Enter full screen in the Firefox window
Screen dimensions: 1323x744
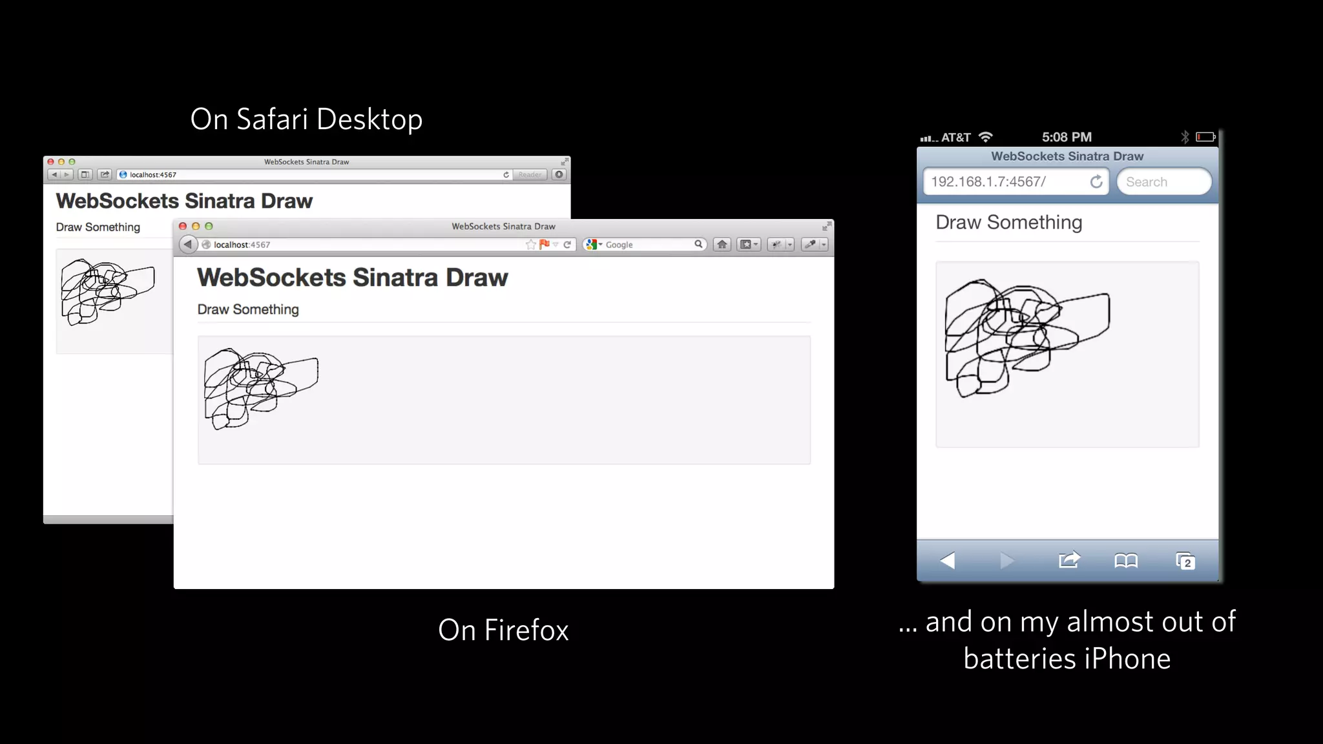tap(826, 226)
